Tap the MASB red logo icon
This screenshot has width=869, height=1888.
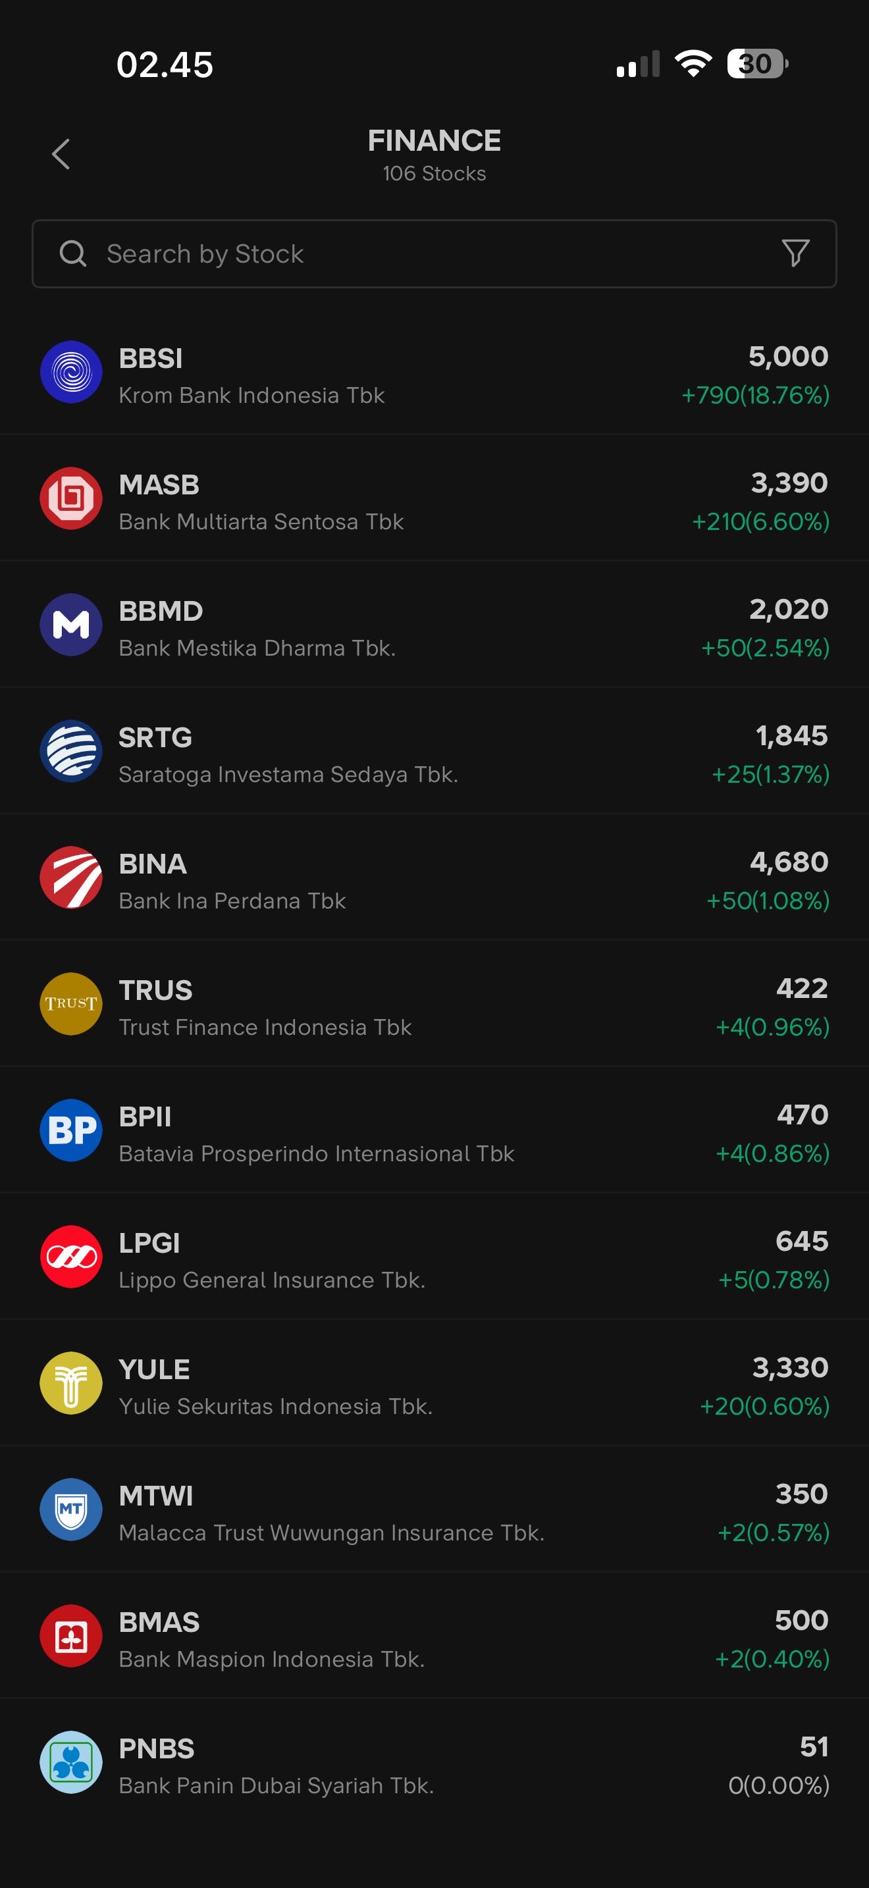(71, 498)
